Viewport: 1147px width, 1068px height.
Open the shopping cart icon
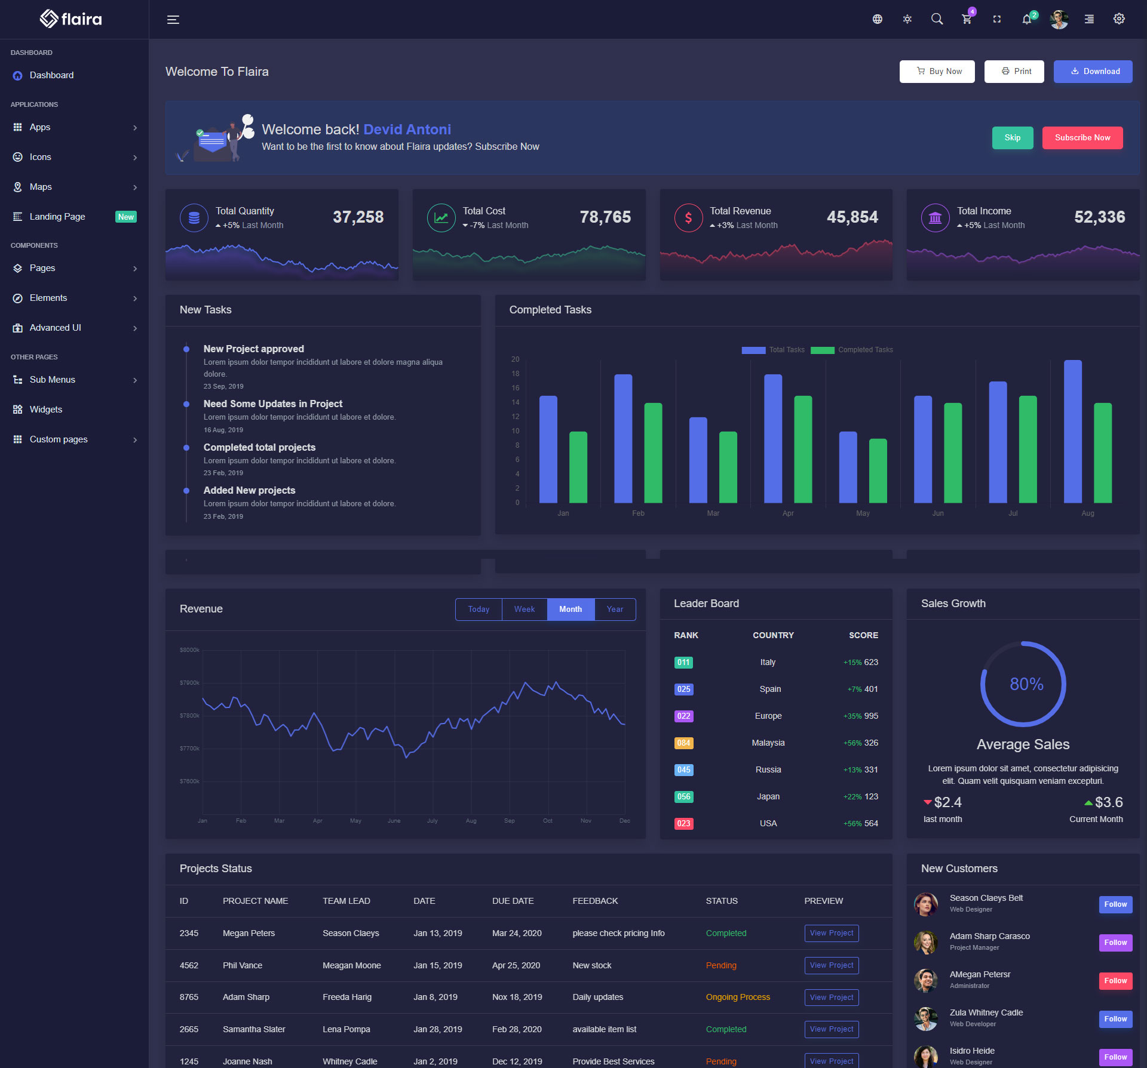tap(967, 19)
